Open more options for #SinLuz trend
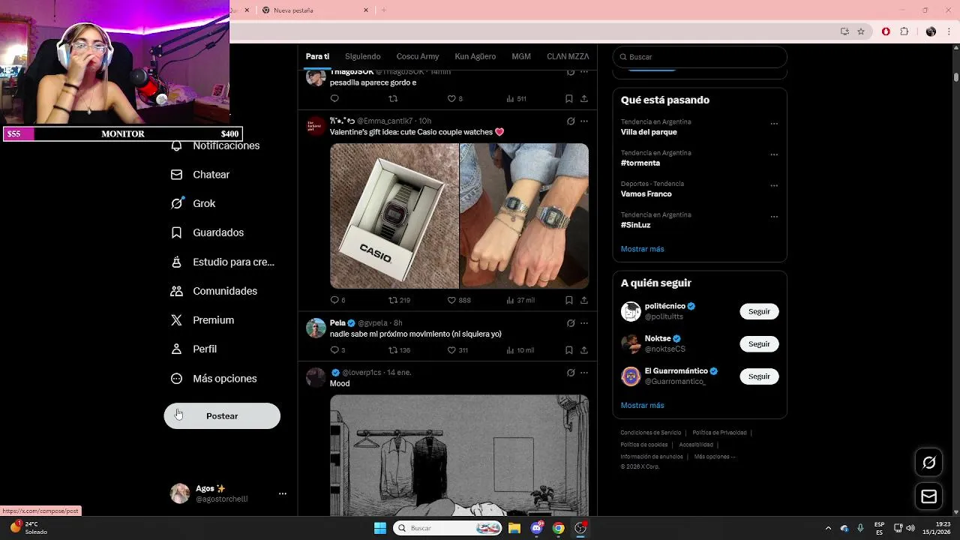 (774, 217)
